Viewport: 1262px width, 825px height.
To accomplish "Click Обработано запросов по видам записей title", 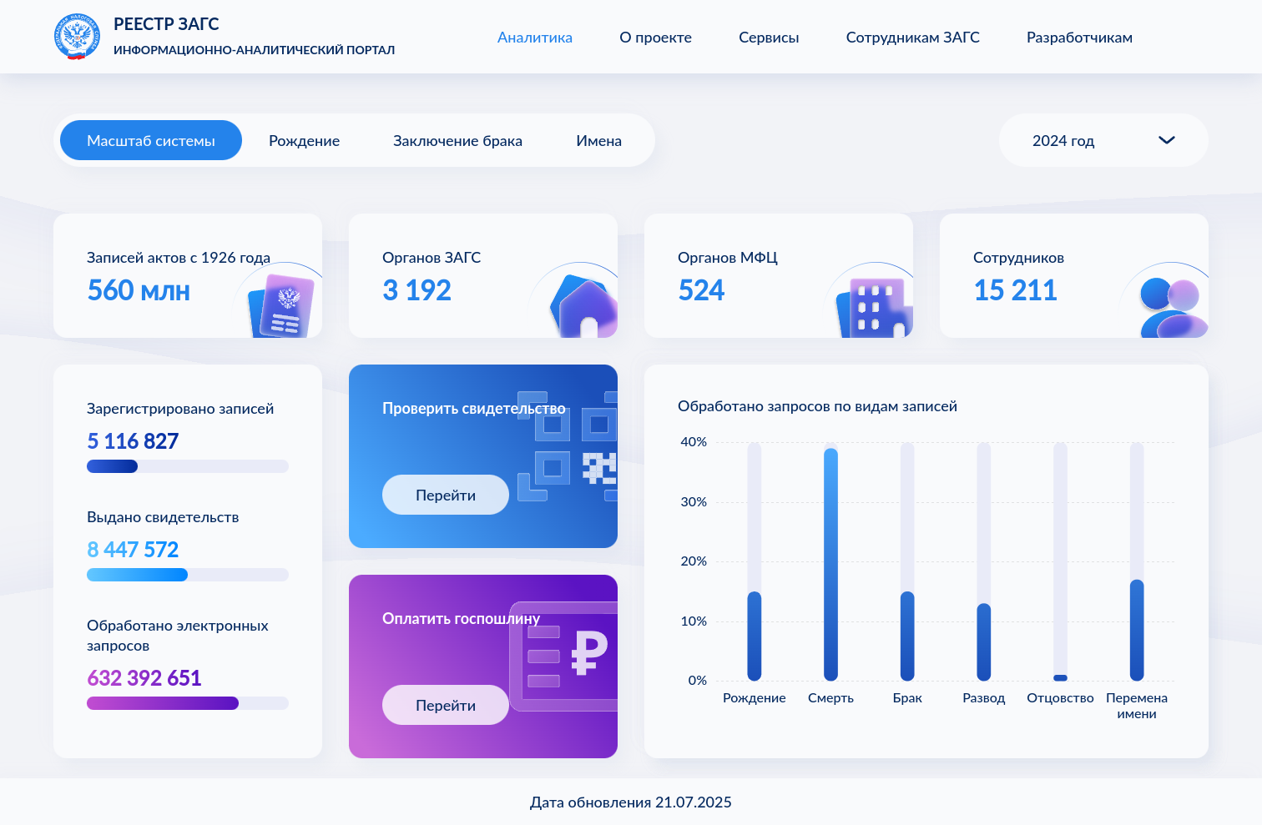I will pyautogui.click(x=817, y=406).
